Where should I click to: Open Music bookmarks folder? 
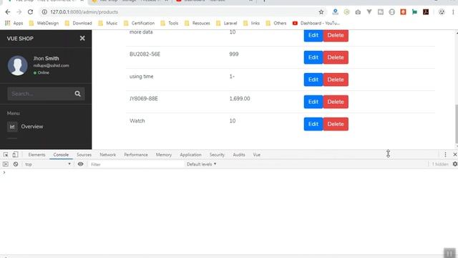(x=108, y=23)
